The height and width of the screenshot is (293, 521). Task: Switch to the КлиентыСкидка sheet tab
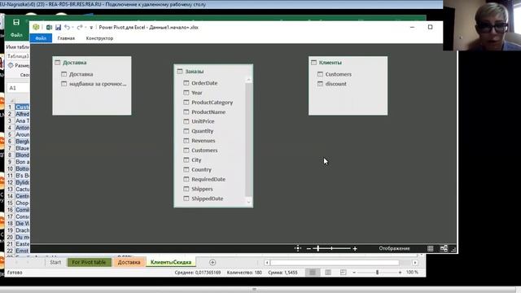tap(171, 262)
